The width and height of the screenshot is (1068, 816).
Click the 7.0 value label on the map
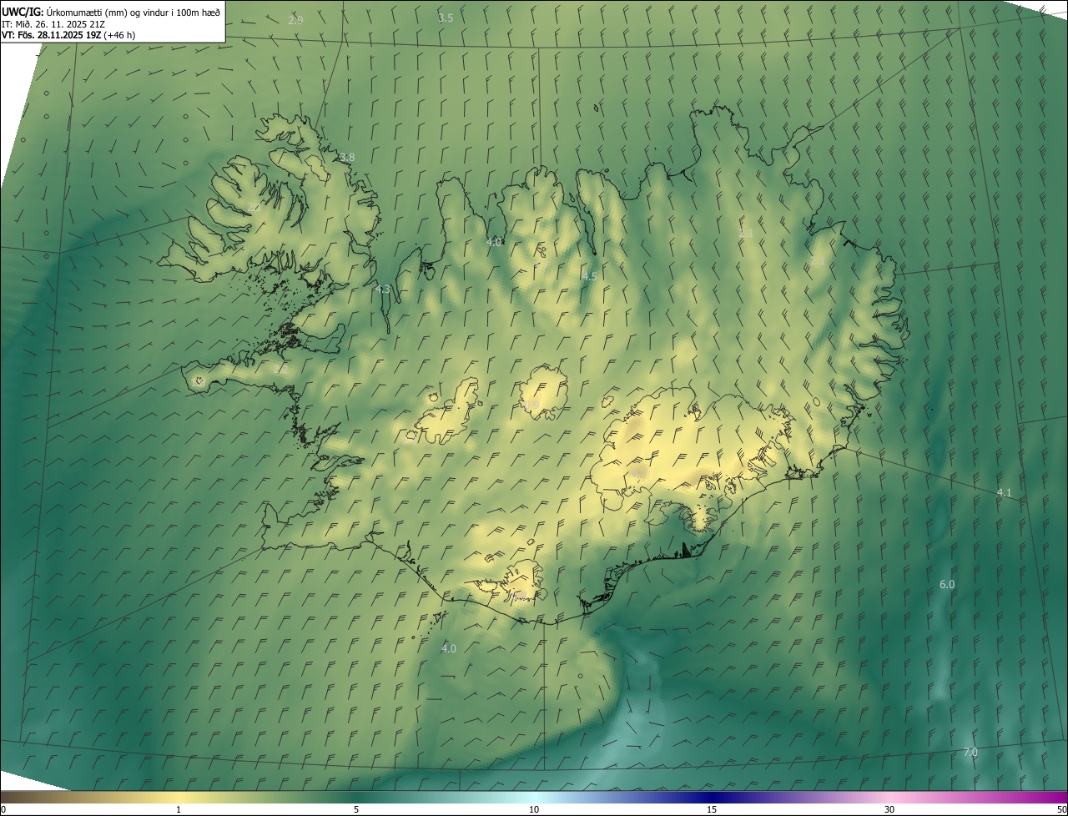click(970, 753)
